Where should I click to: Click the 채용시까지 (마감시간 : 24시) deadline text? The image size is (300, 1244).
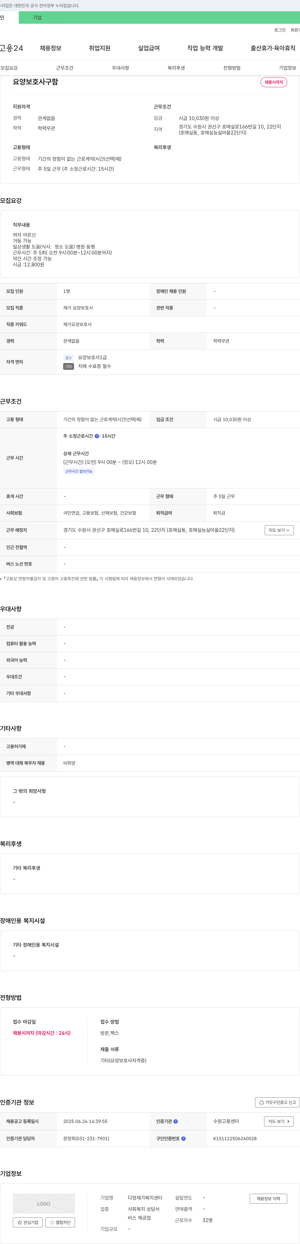pos(42,1033)
